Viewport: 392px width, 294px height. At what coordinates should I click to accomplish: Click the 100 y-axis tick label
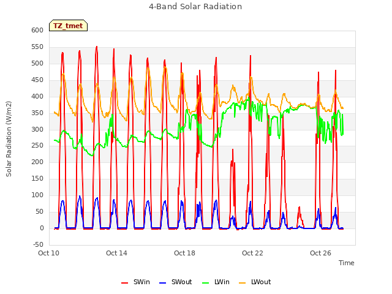[x=37, y=195]
